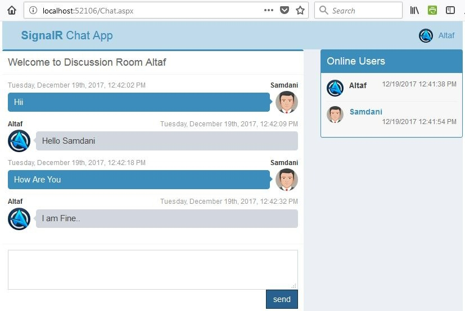Click Altaf's avatar beside Hello Samdani message

point(19,141)
